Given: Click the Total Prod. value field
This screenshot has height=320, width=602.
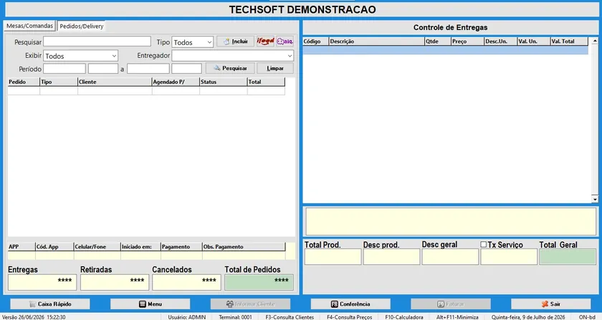Looking at the screenshot, I should coord(333,257).
